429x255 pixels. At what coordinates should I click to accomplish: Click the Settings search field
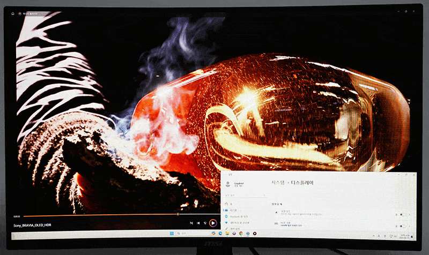coord(246,195)
